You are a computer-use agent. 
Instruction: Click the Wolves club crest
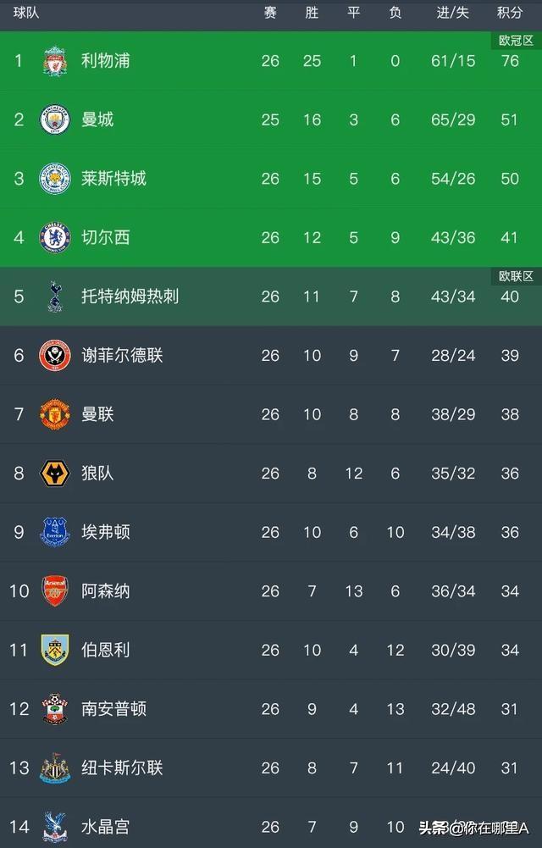click(x=54, y=474)
